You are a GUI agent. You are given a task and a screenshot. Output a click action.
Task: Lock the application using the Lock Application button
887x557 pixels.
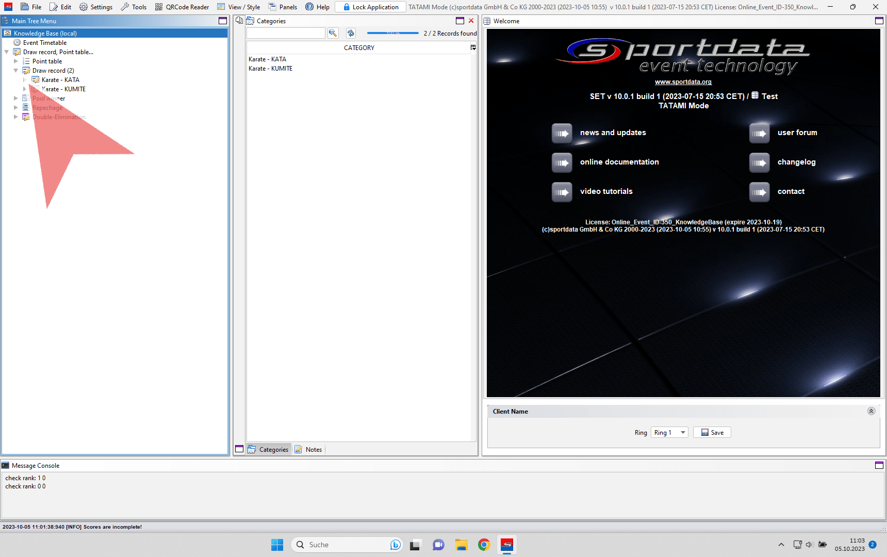coord(370,7)
